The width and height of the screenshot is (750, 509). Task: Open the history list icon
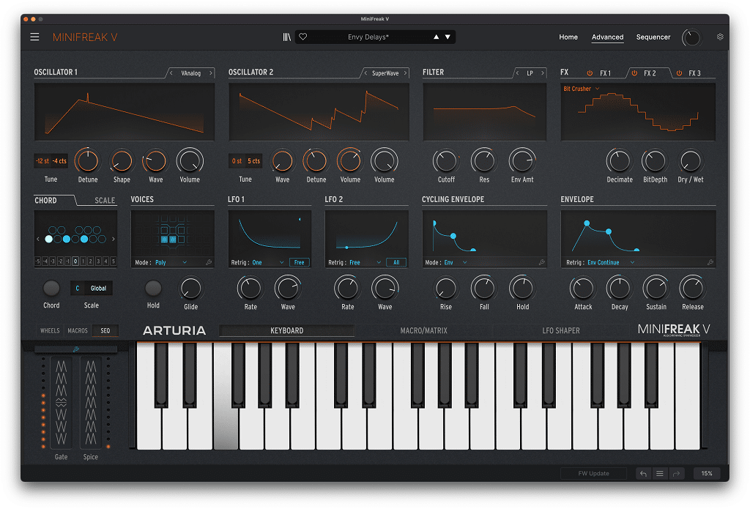[x=660, y=474]
